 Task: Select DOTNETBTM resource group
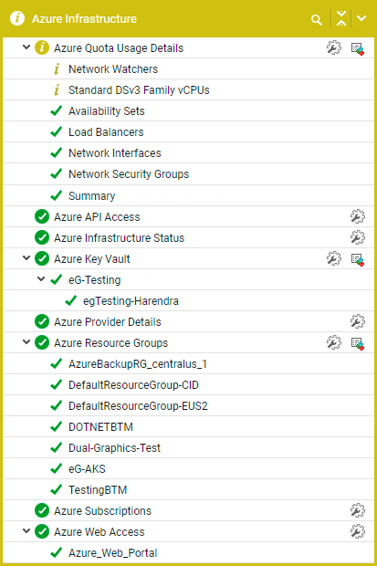click(100, 427)
